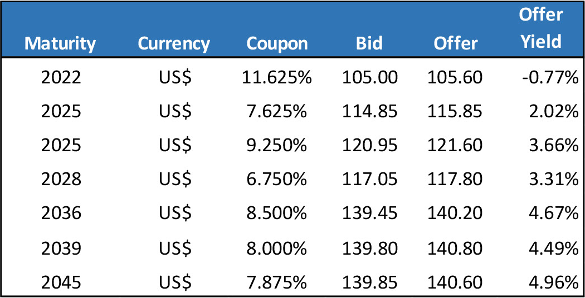Select the 7.625% coupon cell
The height and width of the screenshot is (298, 585).
click(x=277, y=111)
